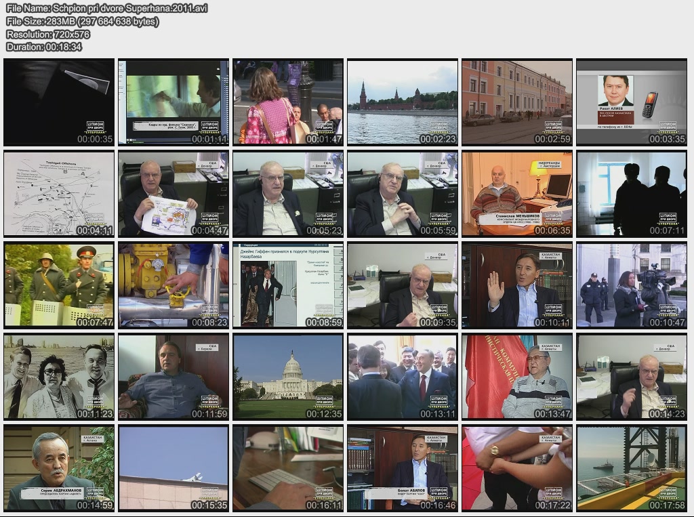Open thumbnail of man raising hand at 00:10:11

(x=517, y=285)
